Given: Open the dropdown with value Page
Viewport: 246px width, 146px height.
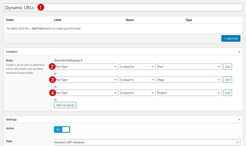Looking at the screenshot, I should pyautogui.click(x=189, y=80).
